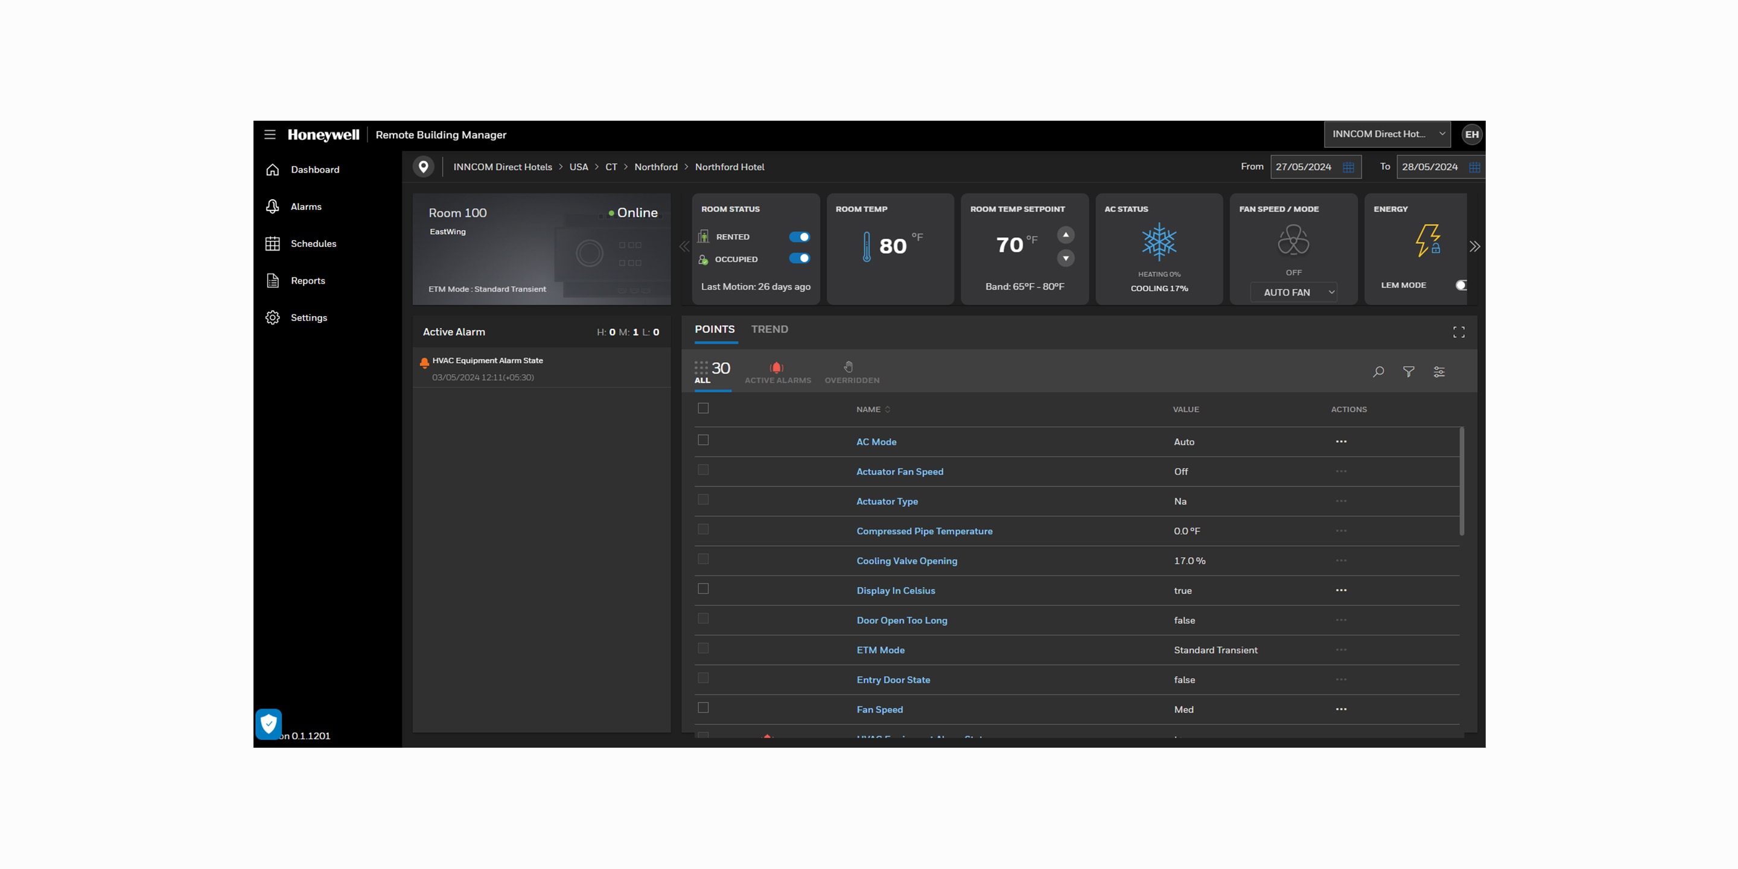Open the Compressed Pipe Temperature point link
This screenshot has height=869, width=1738.
tap(925, 531)
